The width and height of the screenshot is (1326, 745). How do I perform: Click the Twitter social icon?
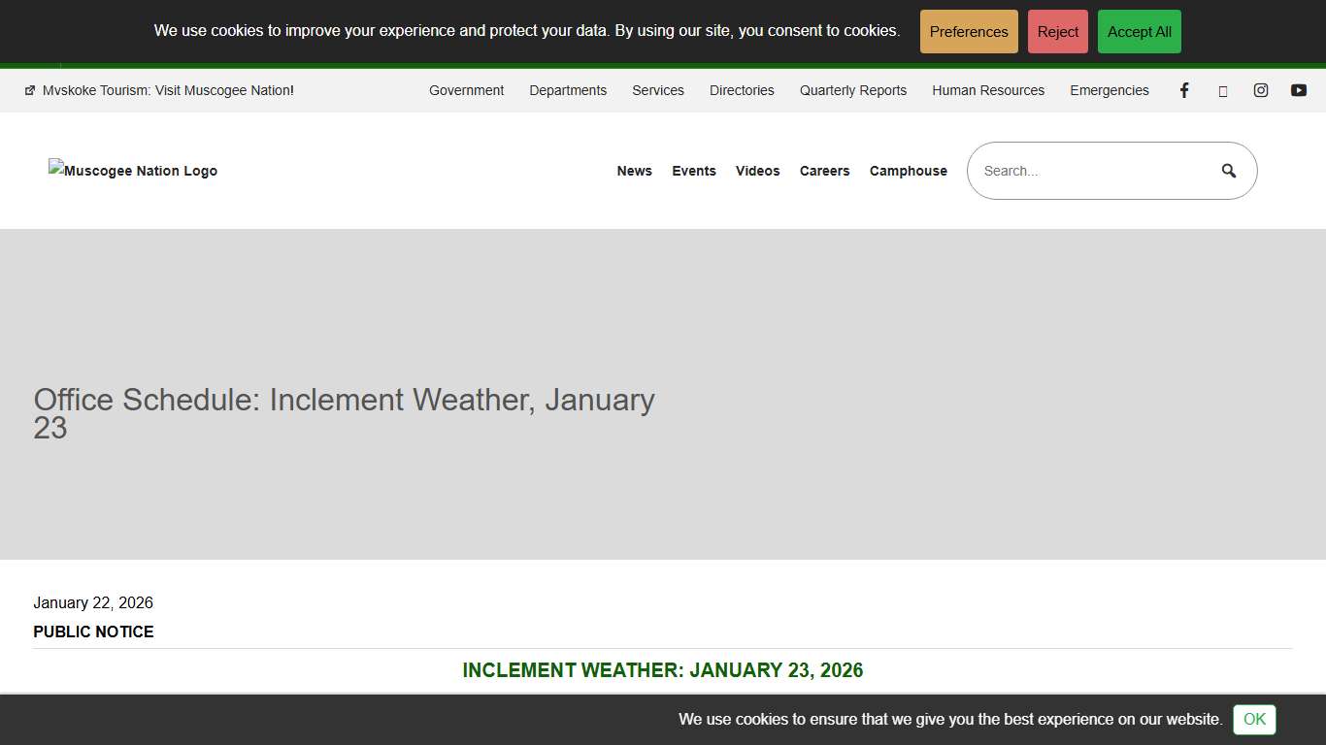1222,90
